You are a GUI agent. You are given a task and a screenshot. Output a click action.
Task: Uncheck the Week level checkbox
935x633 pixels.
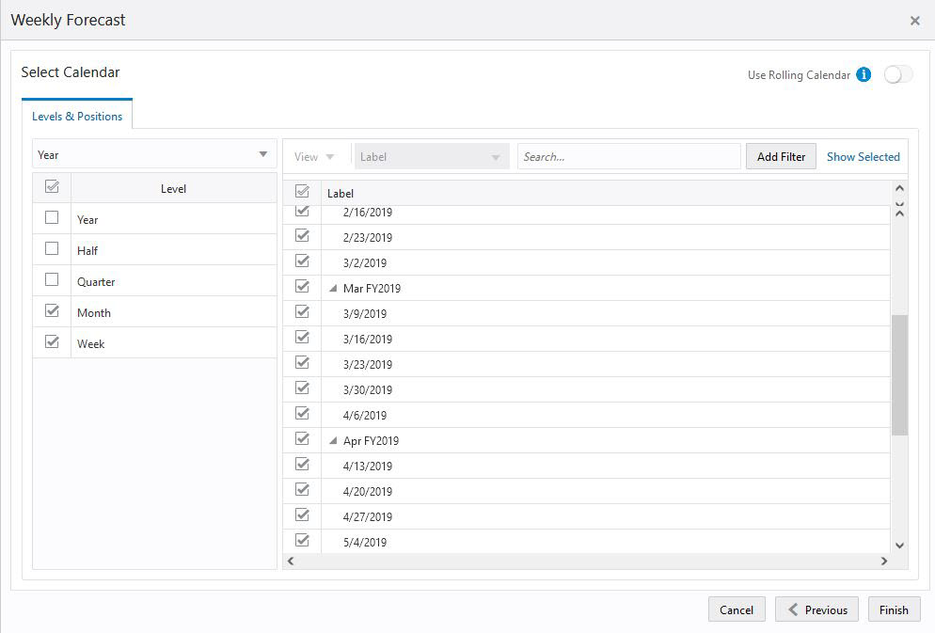52,341
